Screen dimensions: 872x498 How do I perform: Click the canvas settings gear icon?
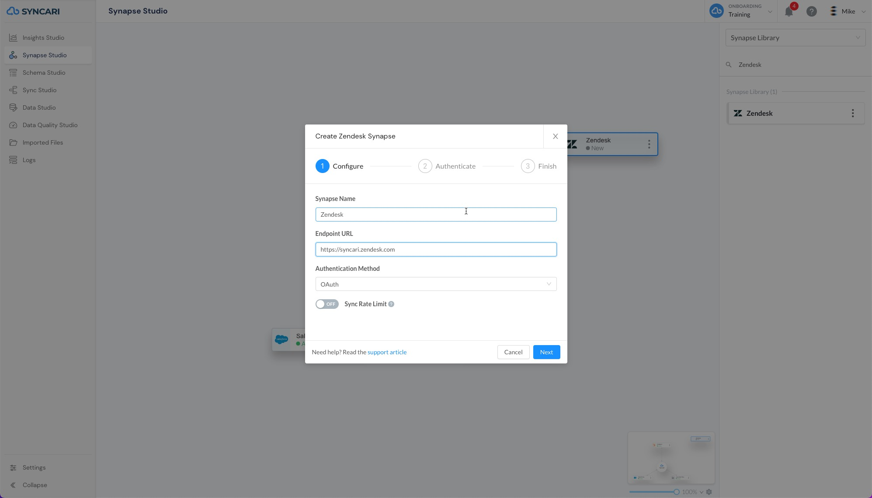click(x=709, y=492)
